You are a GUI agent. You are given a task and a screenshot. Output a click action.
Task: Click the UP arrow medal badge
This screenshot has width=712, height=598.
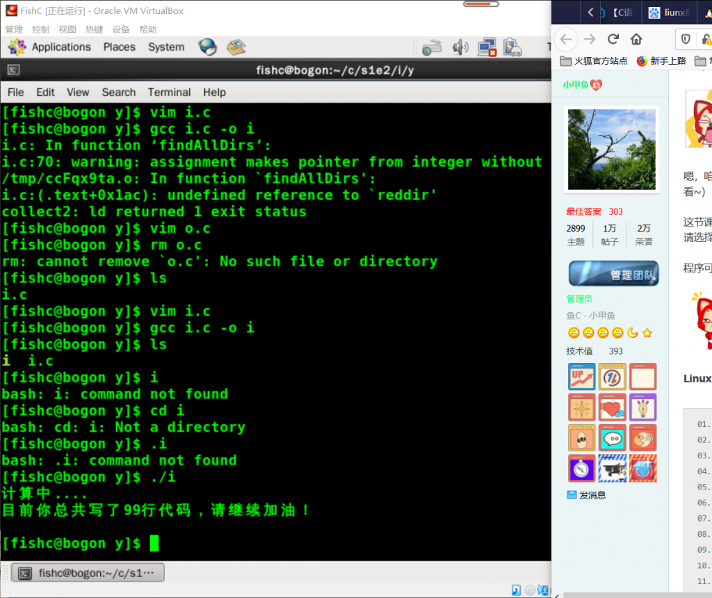[x=581, y=376]
